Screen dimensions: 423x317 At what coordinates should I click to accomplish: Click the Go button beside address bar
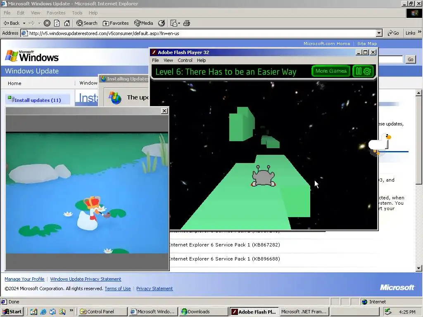coord(393,33)
